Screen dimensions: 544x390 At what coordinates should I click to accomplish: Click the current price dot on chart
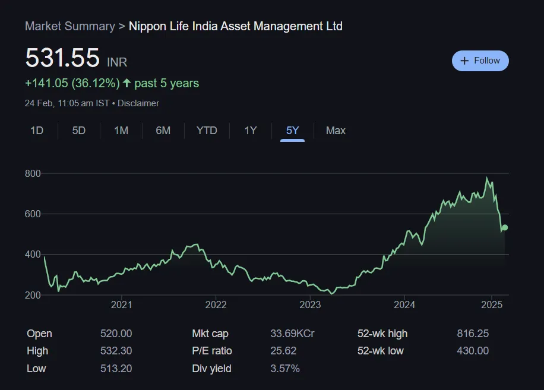505,227
